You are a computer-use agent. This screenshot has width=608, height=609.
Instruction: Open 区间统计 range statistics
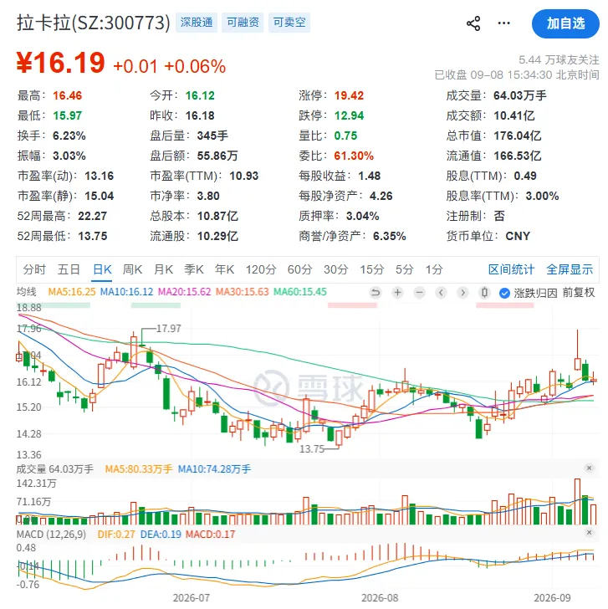(x=511, y=269)
